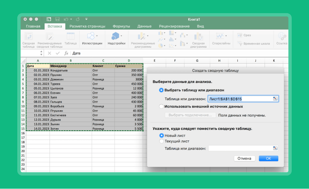Click the Сводная таблица ribbon icon
The image size is (309, 189).
coord(29,37)
